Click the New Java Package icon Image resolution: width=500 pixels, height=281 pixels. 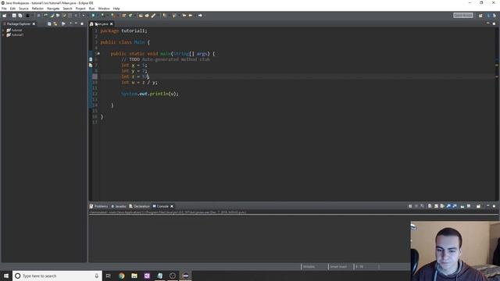pyautogui.click(x=124, y=16)
